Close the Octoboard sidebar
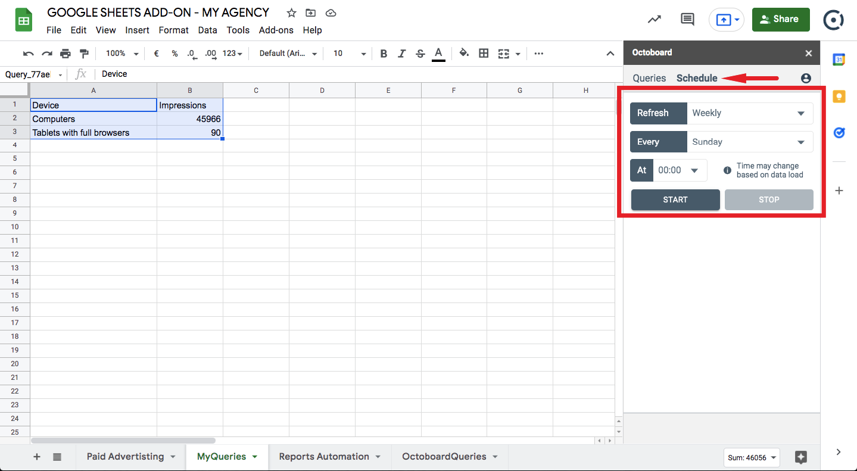The image size is (857, 471). [809, 53]
